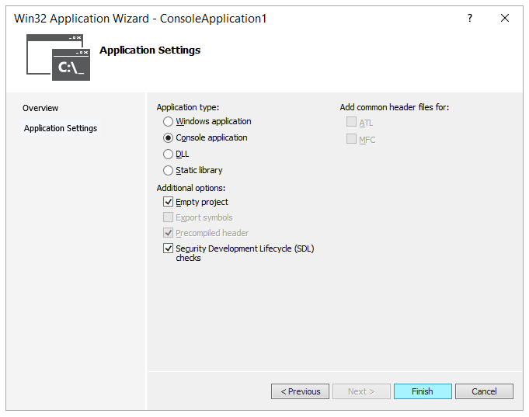Close the Win32 Application Wizard dialog
The height and width of the screenshot is (417, 529).
[x=505, y=18]
